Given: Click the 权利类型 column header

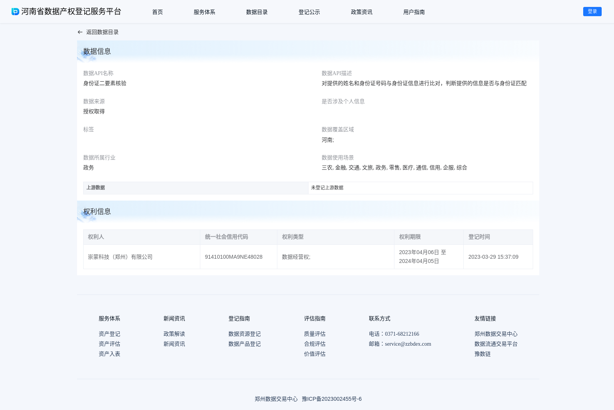Looking at the screenshot, I should click(336, 237).
